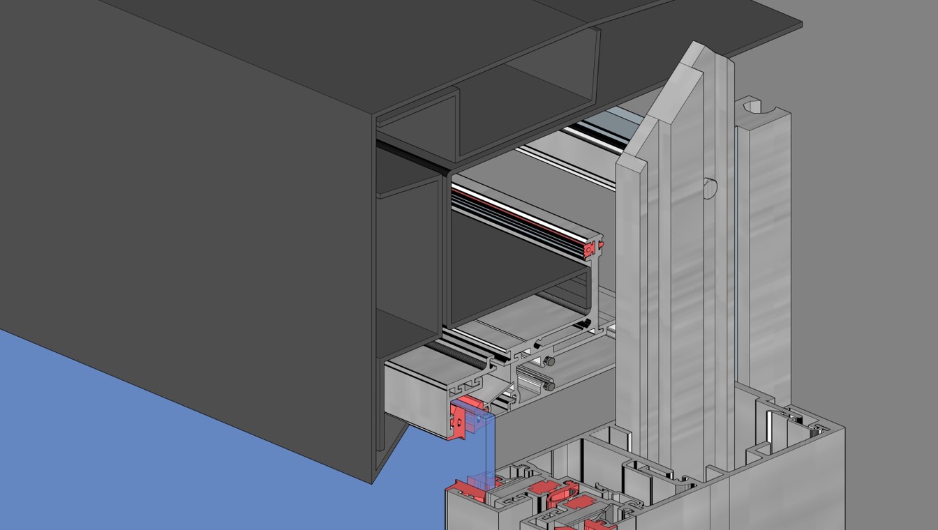This screenshot has height=530, width=938.
Task: Click the upper bolt head under the transom
Action: [550, 361]
